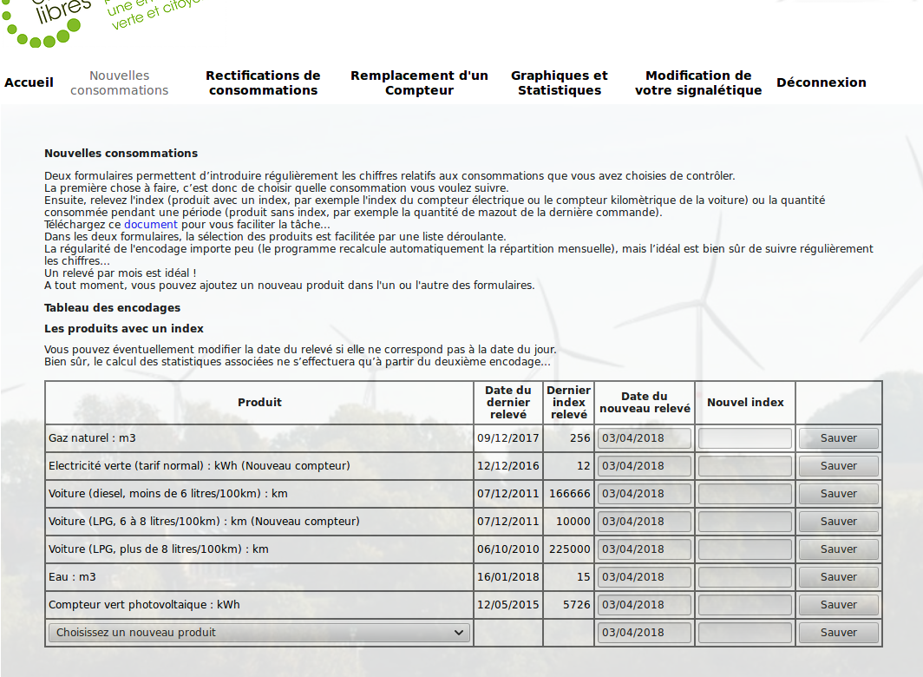This screenshot has width=923, height=677.
Task: Open Remplacement d'un Compteur page
Action: click(x=419, y=83)
